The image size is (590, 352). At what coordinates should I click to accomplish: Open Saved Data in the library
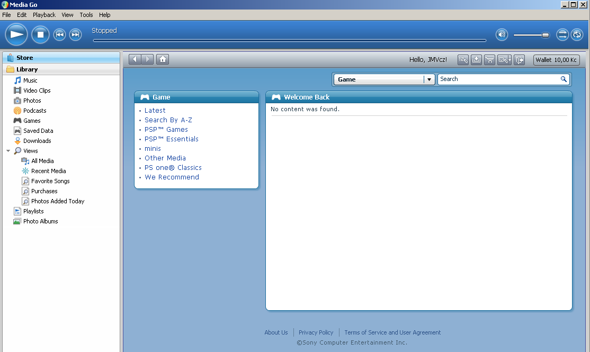tap(38, 131)
